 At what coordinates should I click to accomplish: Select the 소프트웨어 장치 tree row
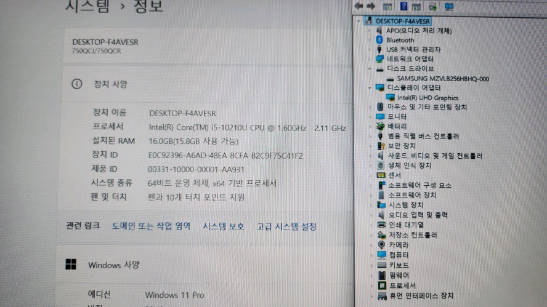click(x=412, y=195)
